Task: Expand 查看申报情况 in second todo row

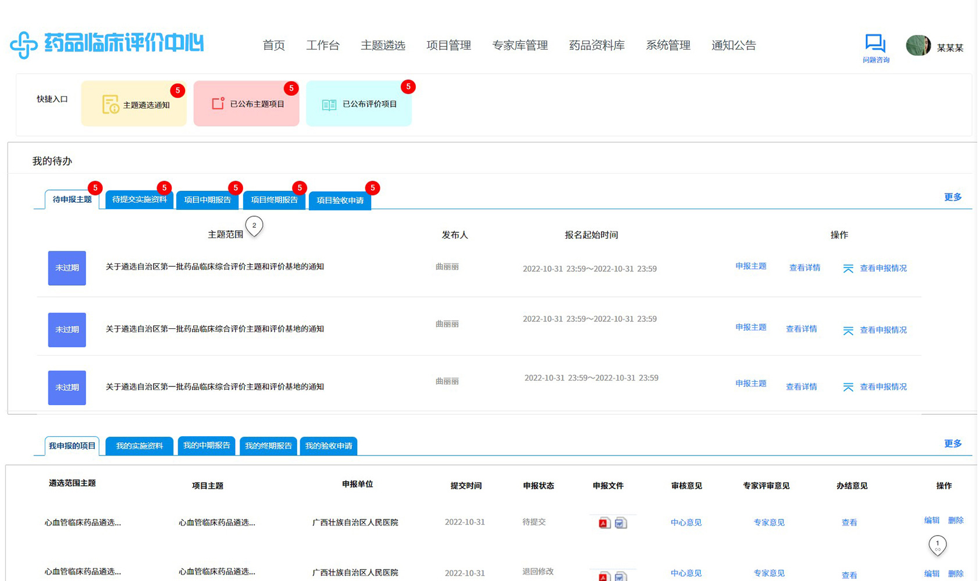Action: point(875,330)
